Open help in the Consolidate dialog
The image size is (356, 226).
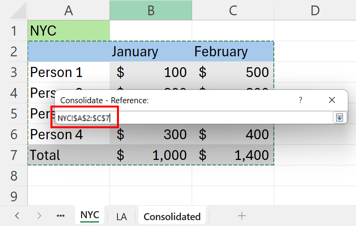(300, 100)
